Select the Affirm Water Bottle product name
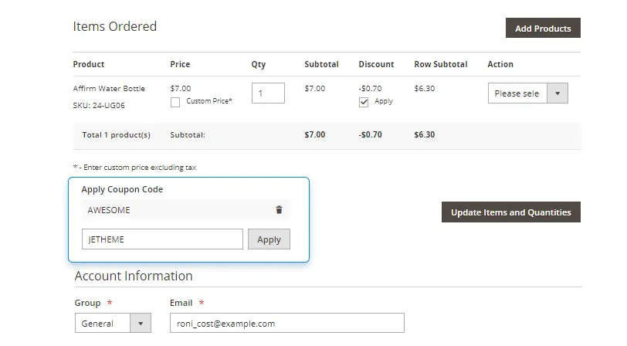Image resolution: width=627 pixels, height=346 pixels. pos(109,88)
